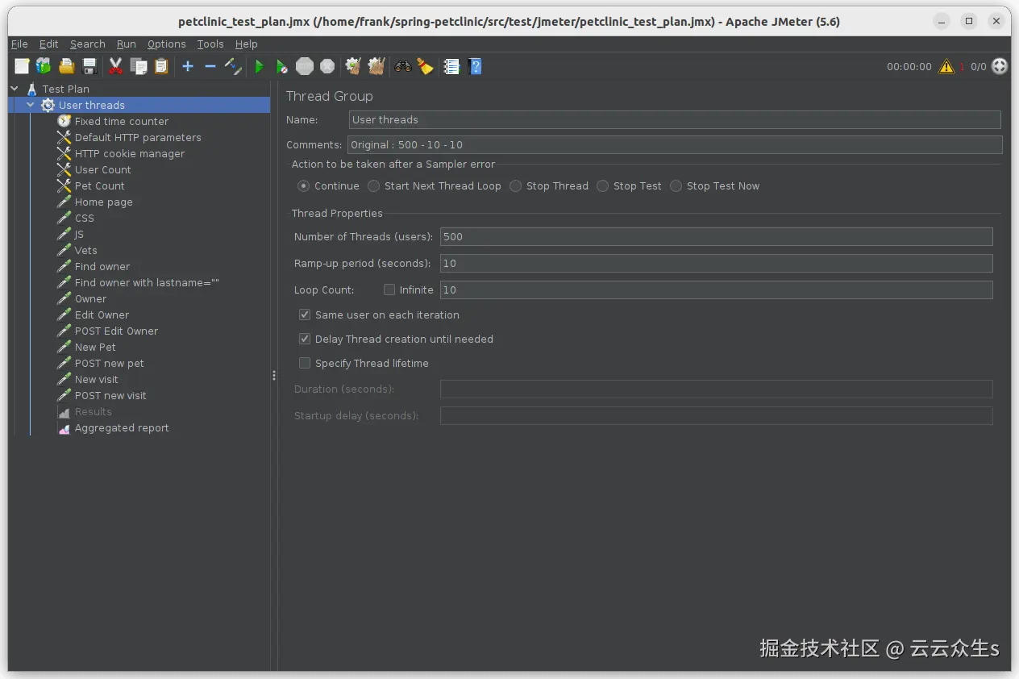
Task: Save the test plan with floppy icon
Action: pyautogui.click(x=89, y=66)
